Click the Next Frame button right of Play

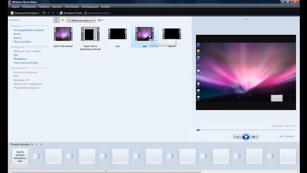coord(254,136)
